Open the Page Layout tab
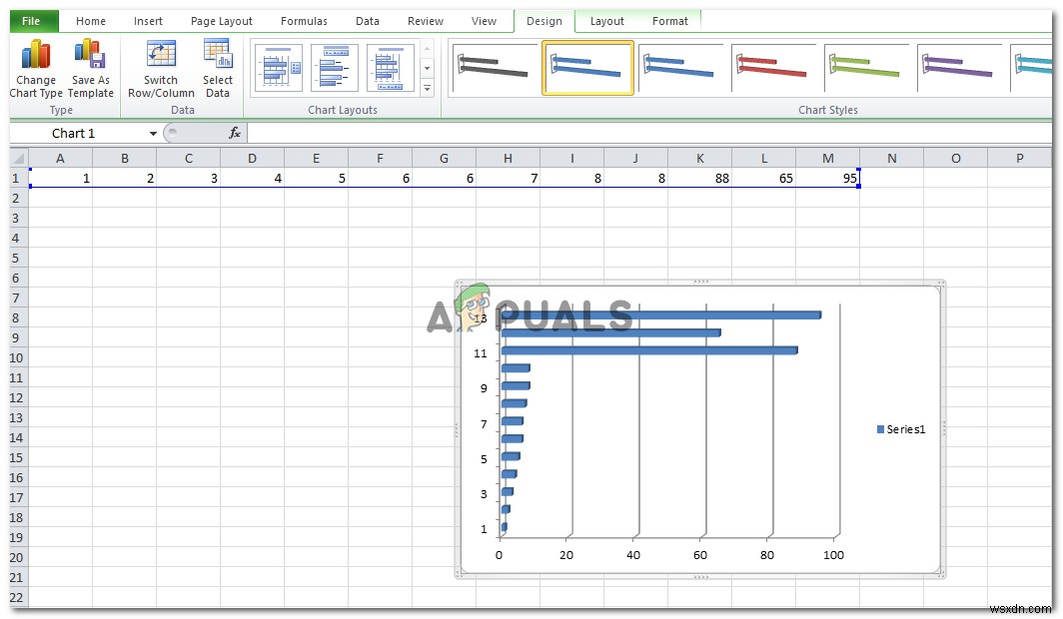 pos(221,21)
